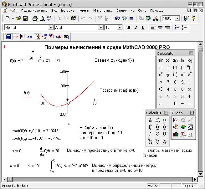Click the Print icon in the toolbar
Image resolution: width=205 pixels, height=189 pixels.
coord(35,18)
